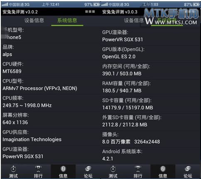This screenshot has width=201, height=179.
Task: Switch to 系统信息 tab in v3.0.2 screen
Action: 67,20
